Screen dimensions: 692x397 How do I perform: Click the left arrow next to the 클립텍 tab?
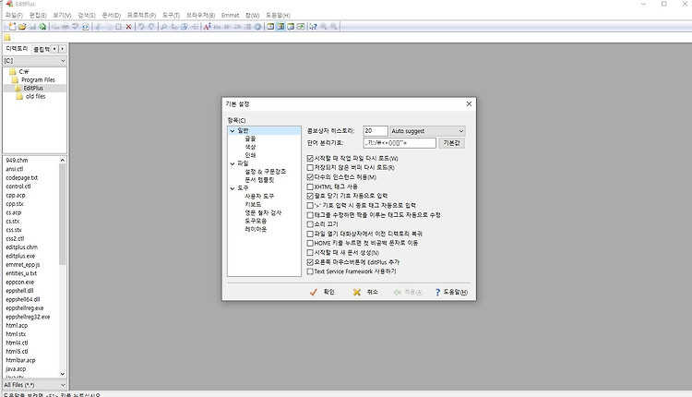[54, 49]
